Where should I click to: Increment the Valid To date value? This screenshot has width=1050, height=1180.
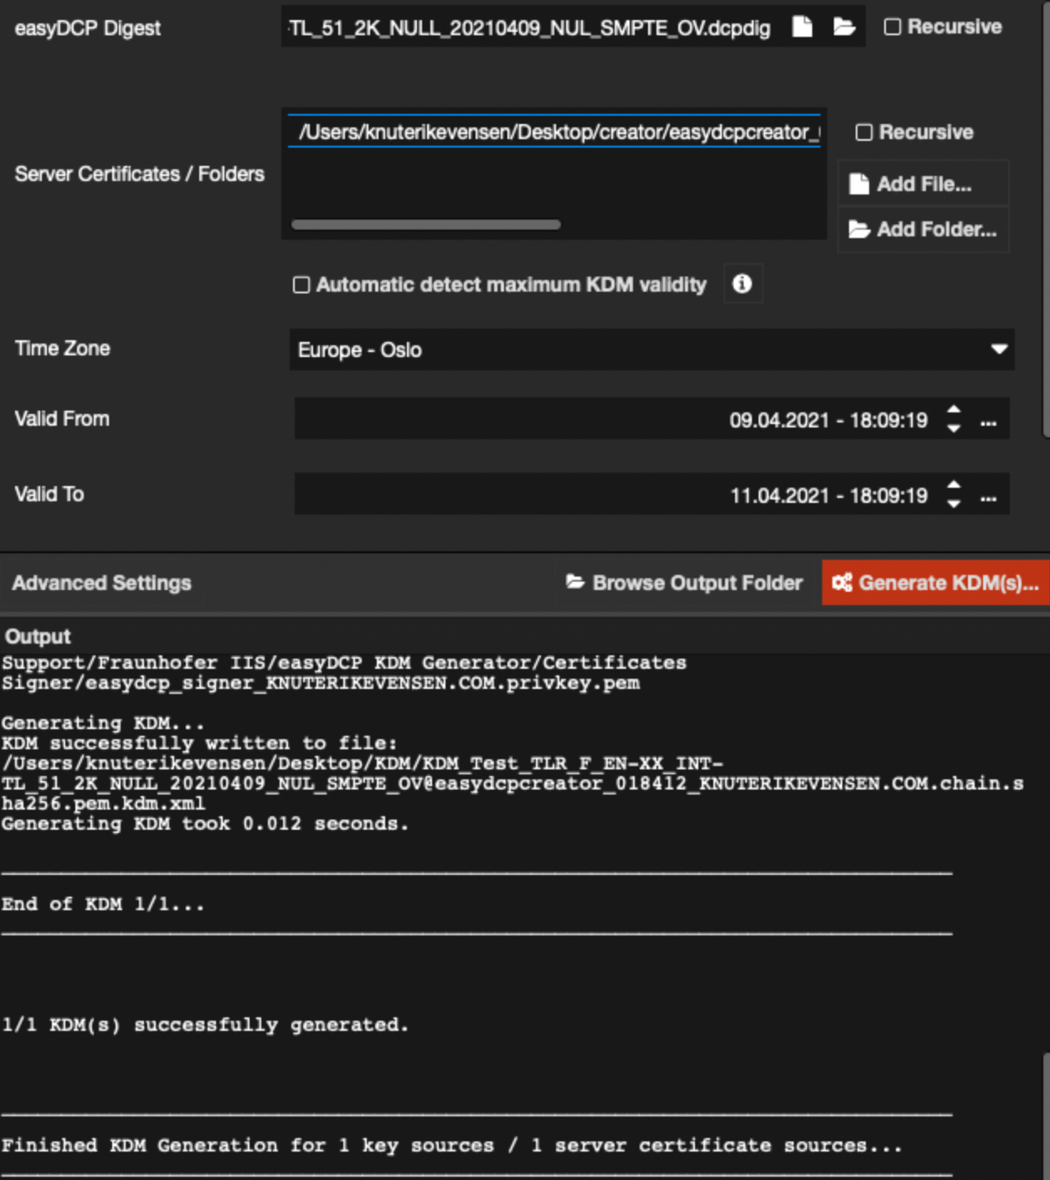pos(954,485)
